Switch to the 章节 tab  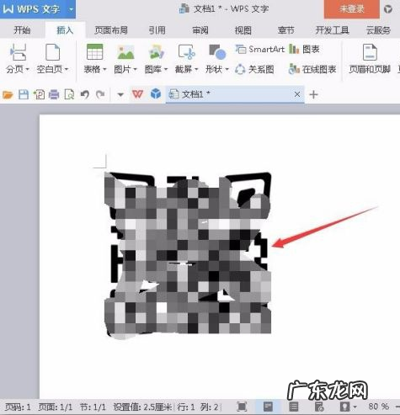[x=286, y=30]
